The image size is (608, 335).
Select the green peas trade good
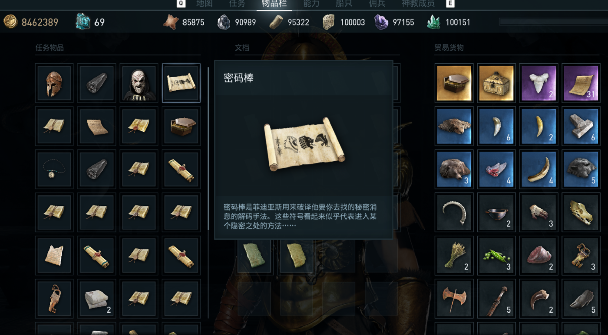[x=496, y=255]
